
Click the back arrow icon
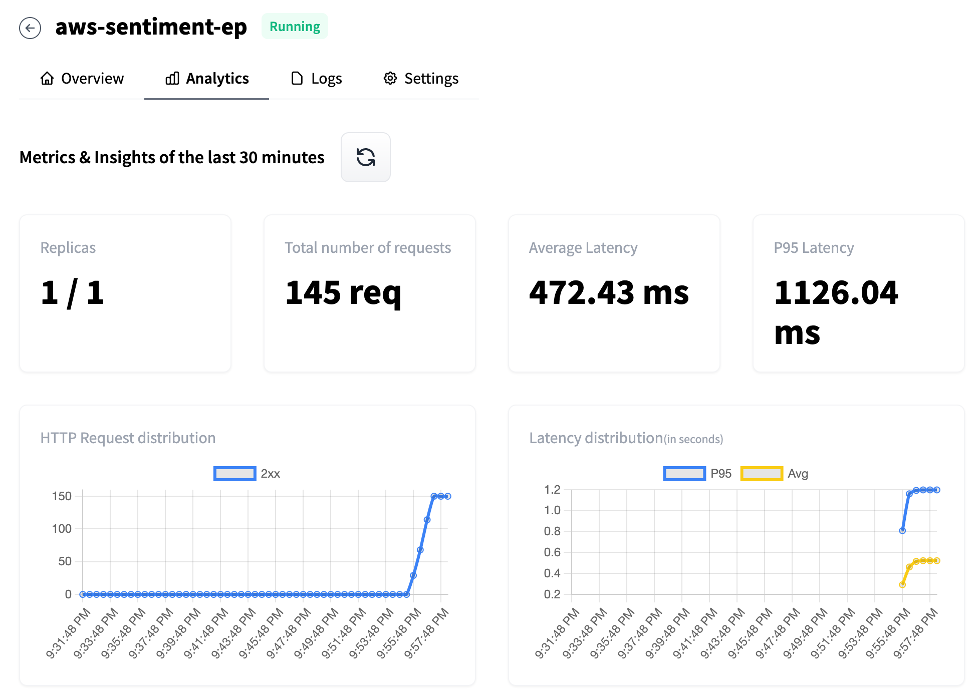[30, 28]
